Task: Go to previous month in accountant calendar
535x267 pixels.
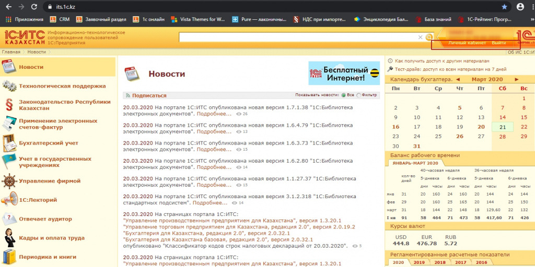Action: 458,79
